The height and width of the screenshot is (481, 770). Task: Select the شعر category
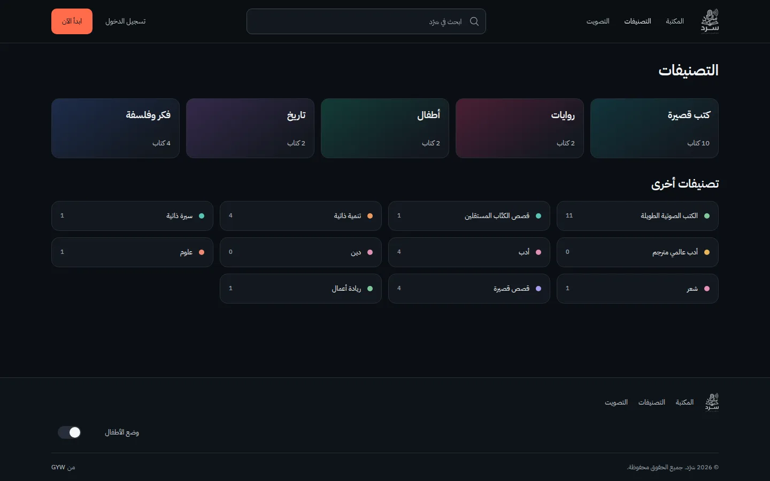[637, 289]
